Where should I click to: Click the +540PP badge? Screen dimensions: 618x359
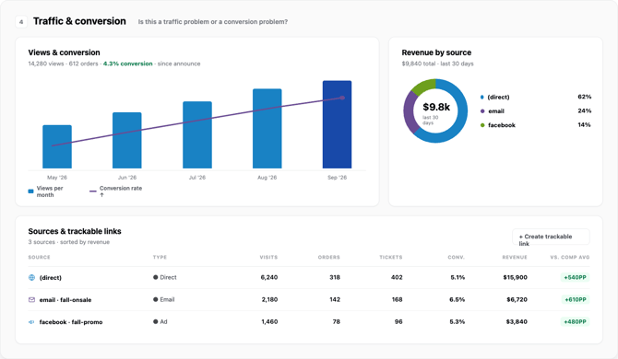[x=575, y=278]
